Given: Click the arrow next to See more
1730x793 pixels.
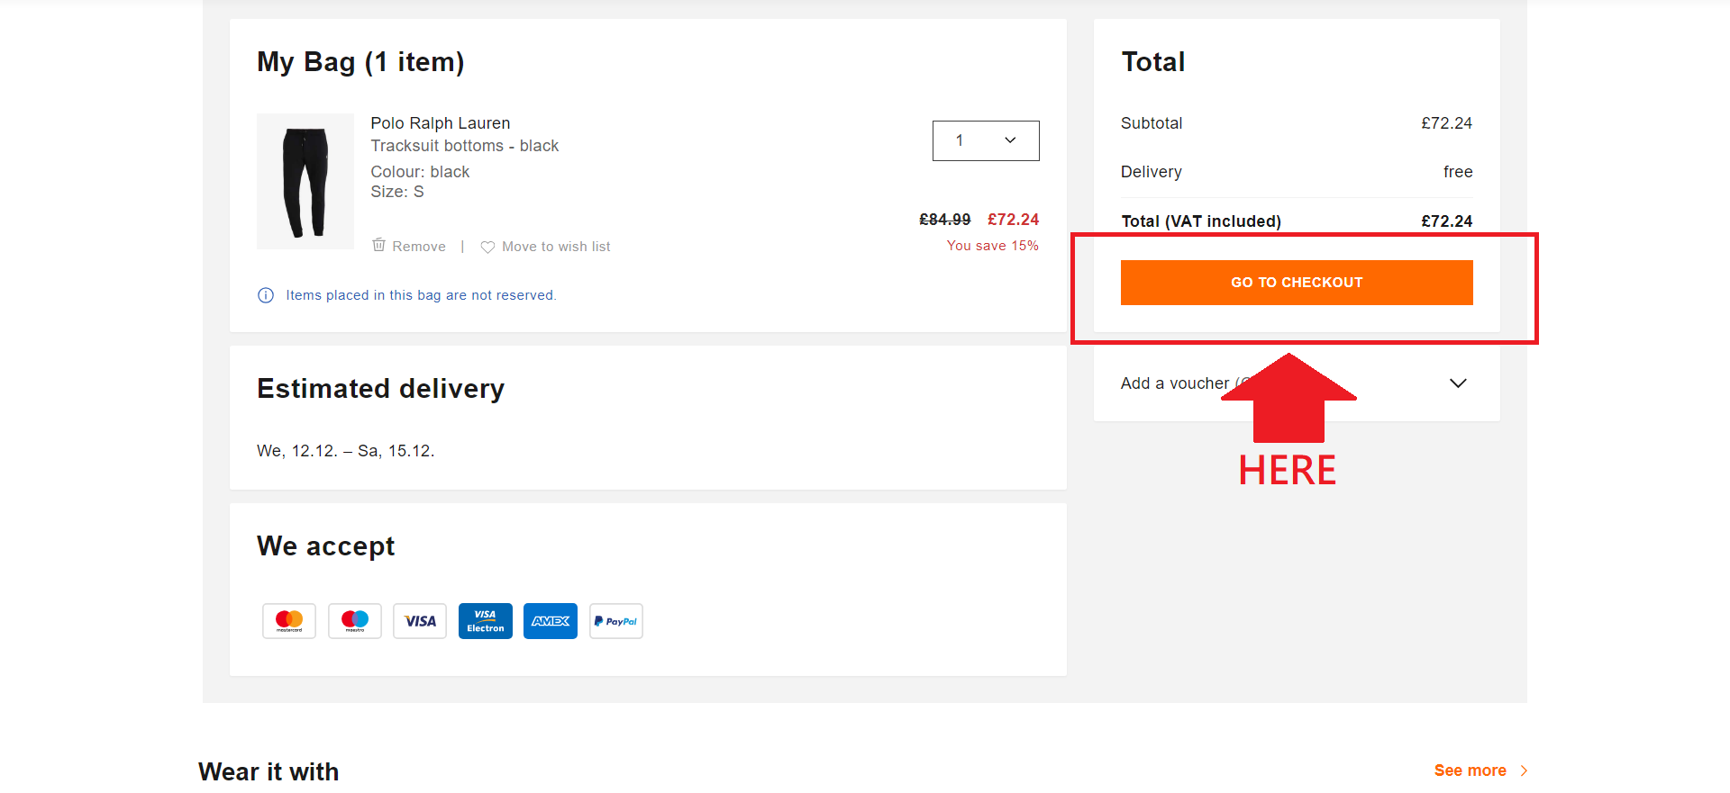Looking at the screenshot, I should pyautogui.click(x=1524, y=770).
